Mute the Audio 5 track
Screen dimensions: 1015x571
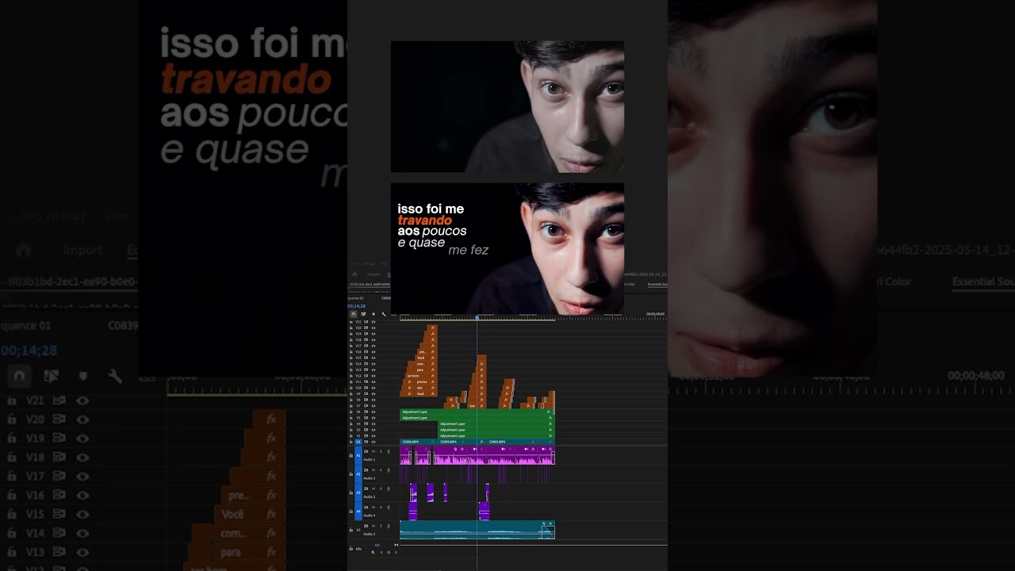pyautogui.click(x=373, y=526)
